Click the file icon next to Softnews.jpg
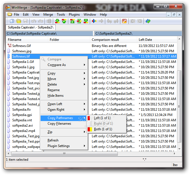 [x=9, y=51]
